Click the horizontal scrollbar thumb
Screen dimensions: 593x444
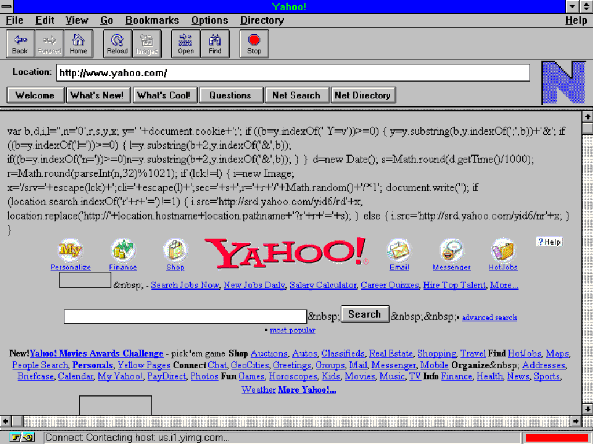(17, 421)
